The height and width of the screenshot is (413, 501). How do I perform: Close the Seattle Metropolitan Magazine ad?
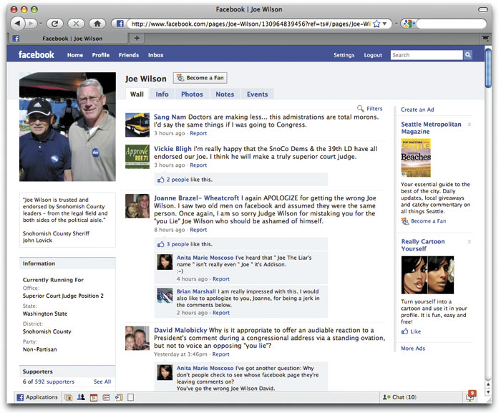470,125
